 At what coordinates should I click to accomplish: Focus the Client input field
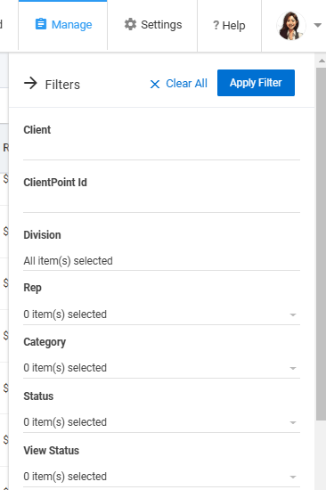click(161, 150)
